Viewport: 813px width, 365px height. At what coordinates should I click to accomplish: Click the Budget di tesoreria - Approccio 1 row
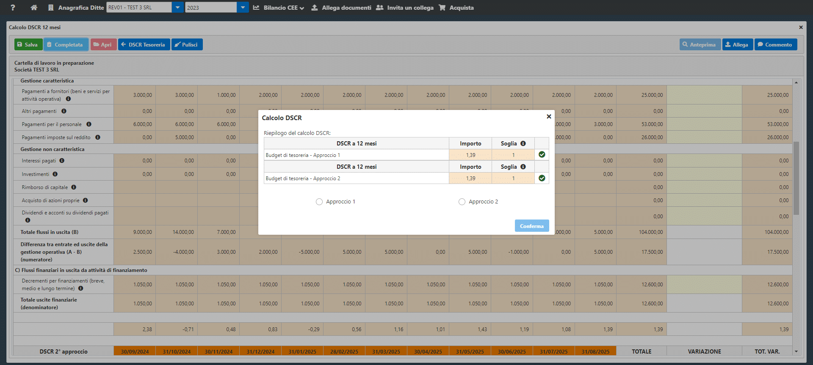tap(356, 155)
